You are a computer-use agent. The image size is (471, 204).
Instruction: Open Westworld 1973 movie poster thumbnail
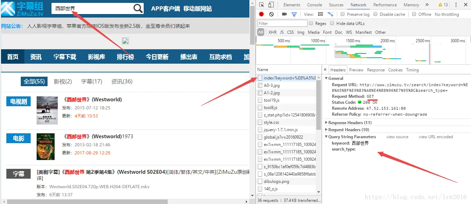(x=46, y=146)
